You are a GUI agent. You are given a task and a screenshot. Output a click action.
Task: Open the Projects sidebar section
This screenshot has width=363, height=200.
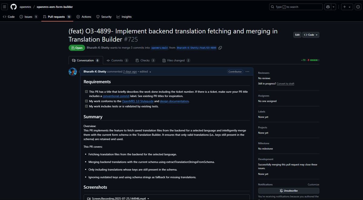[x=263, y=127]
